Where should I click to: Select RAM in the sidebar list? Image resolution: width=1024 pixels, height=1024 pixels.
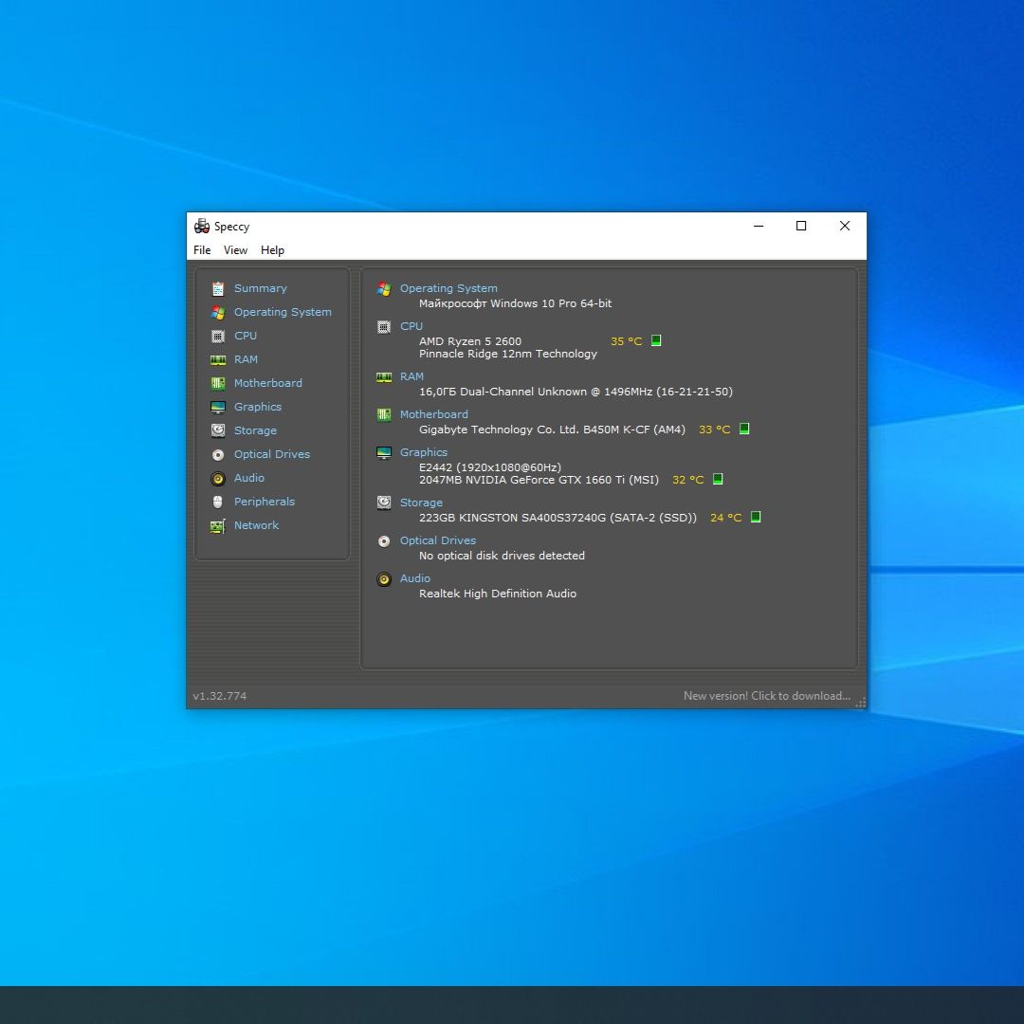coord(246,359)
